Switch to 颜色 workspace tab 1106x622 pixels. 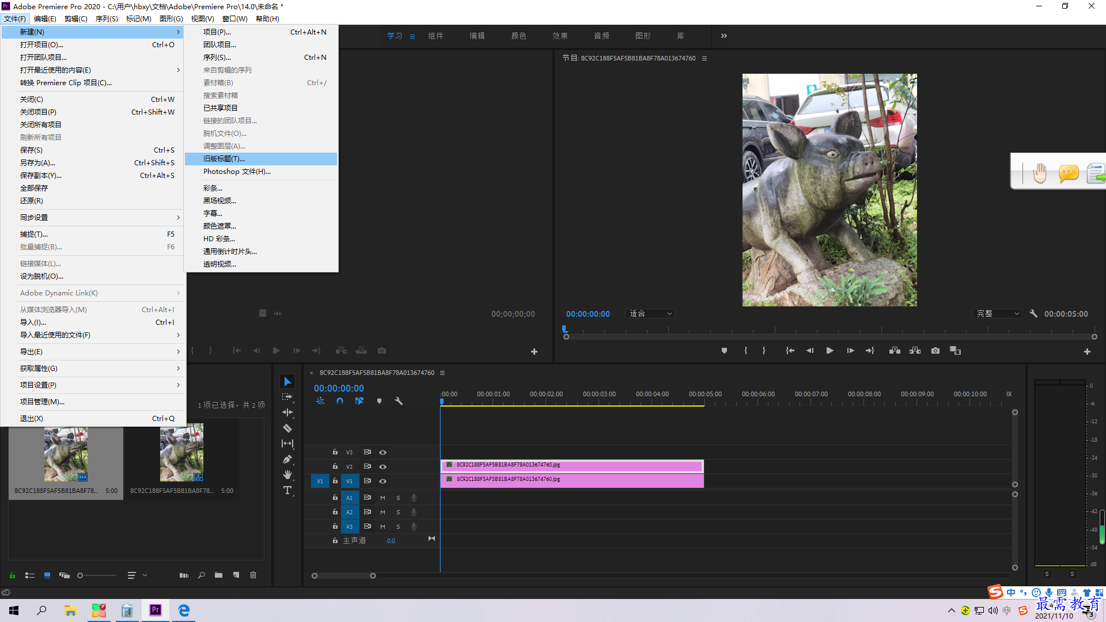(x=518, y=36)
